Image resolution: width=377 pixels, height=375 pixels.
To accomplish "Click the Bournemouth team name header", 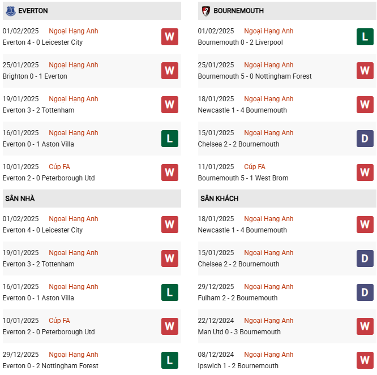I will (x=238, y=11).
